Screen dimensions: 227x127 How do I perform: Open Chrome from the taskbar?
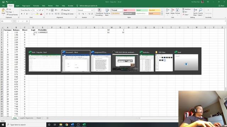tap(67, 125)
